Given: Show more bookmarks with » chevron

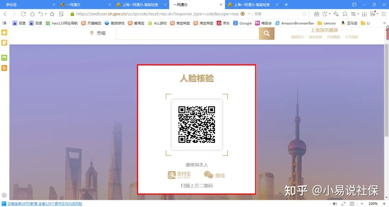Looking at the screenshot, I should coord(384,23).
